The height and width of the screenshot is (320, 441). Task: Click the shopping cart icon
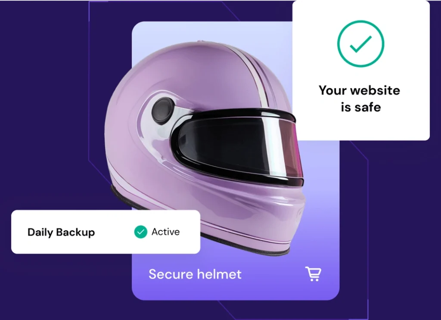coord(313,274)
